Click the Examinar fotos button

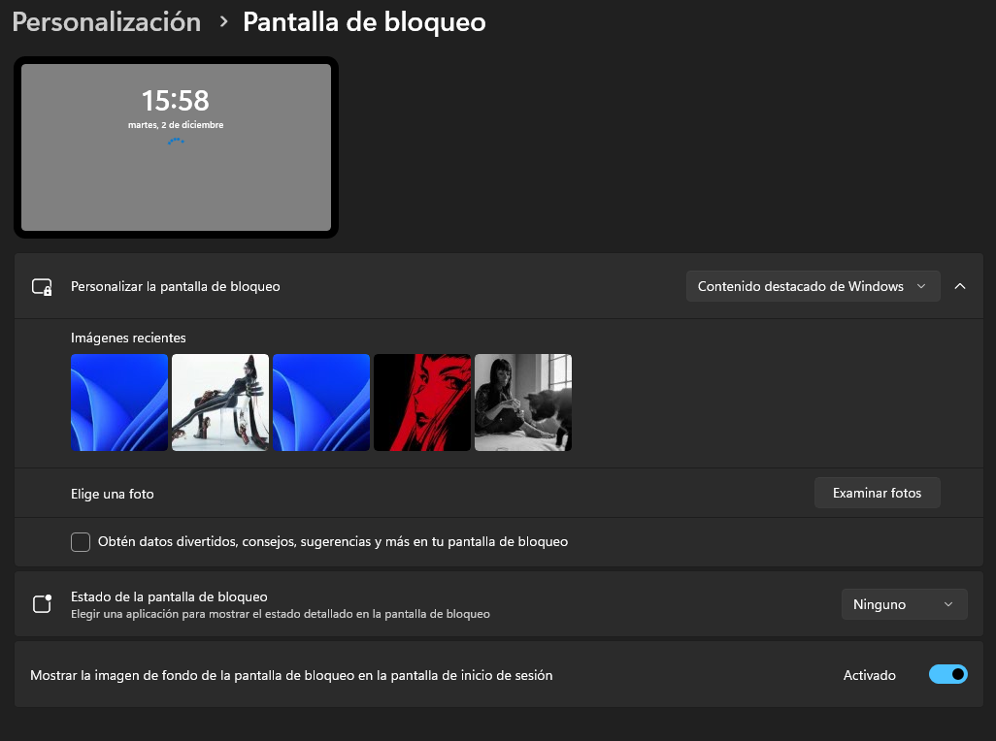(877, 493)
